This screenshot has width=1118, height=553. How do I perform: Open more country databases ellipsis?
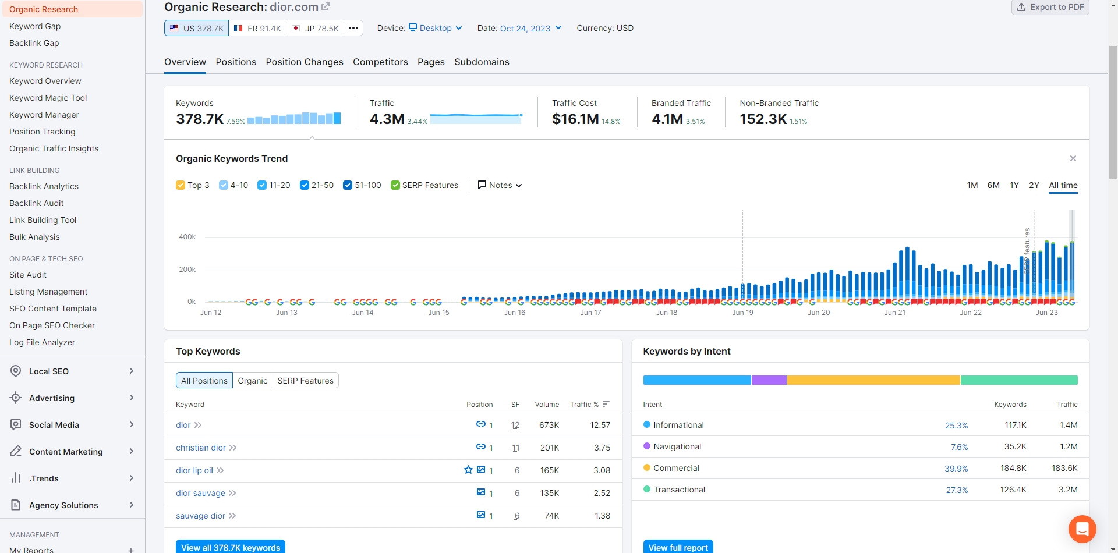(353, 28)
